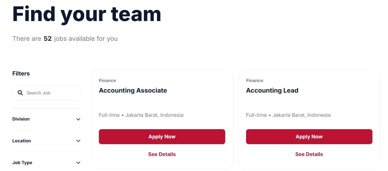The image size is (388, 171).
Task: Expand the Division filter
Action: click(x=47, y=119)
